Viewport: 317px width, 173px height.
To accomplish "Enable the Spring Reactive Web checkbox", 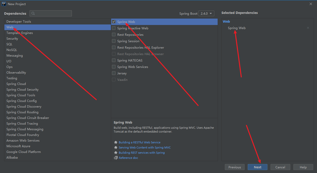I will (114, 28).
